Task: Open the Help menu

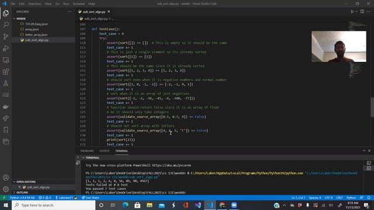Action: click(x=92, y=4)
